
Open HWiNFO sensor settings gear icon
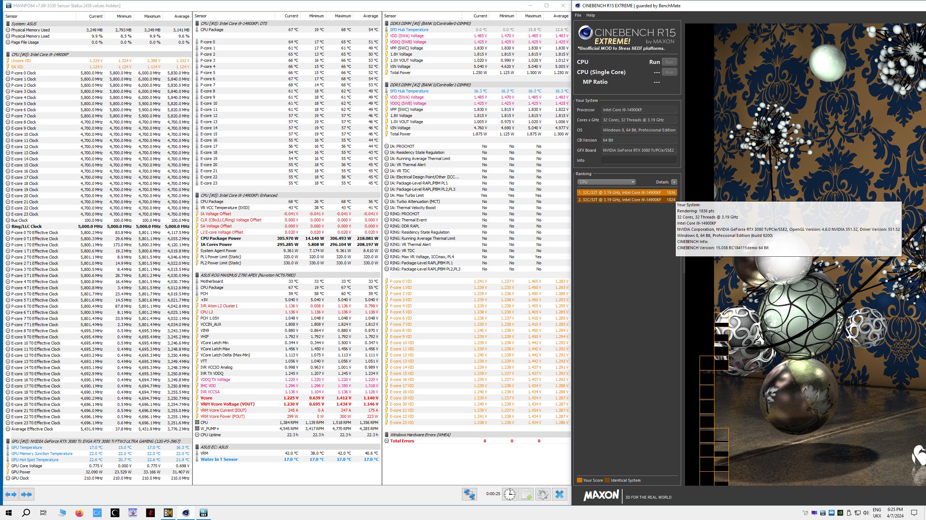point(543,494)
